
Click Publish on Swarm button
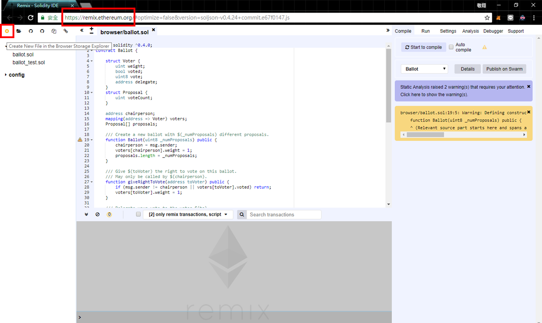point(504,69)
